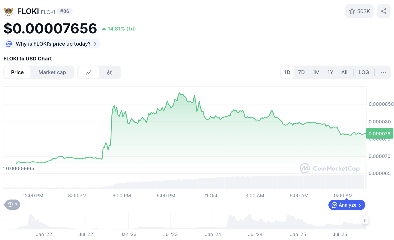This screenshot has height=240, width=394.
Task: Click the All time range button
Action: click(344, 72)
